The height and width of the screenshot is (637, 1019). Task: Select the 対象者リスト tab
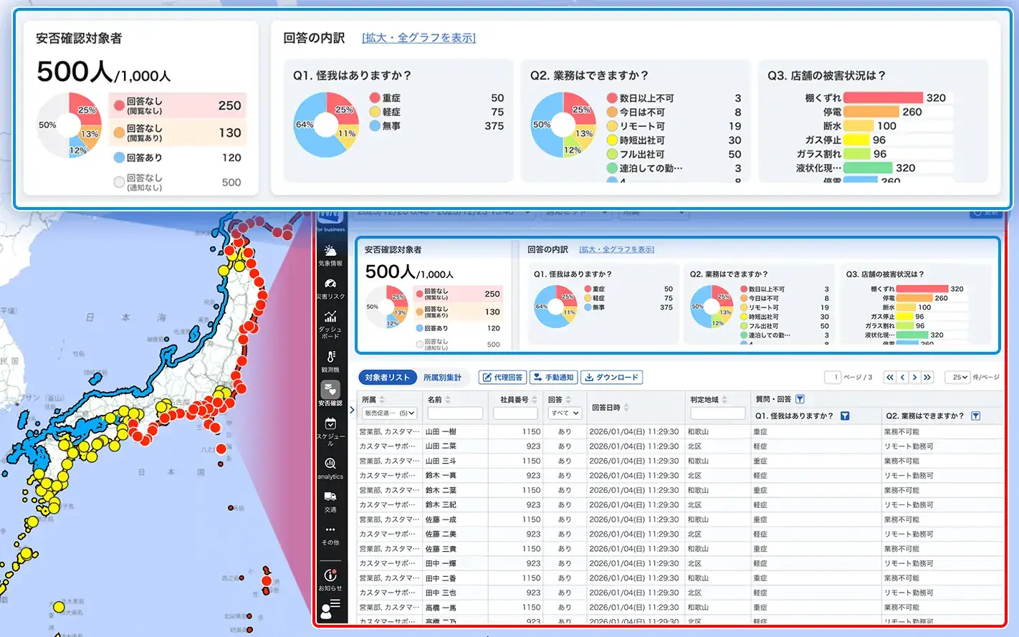click(387, 378)
